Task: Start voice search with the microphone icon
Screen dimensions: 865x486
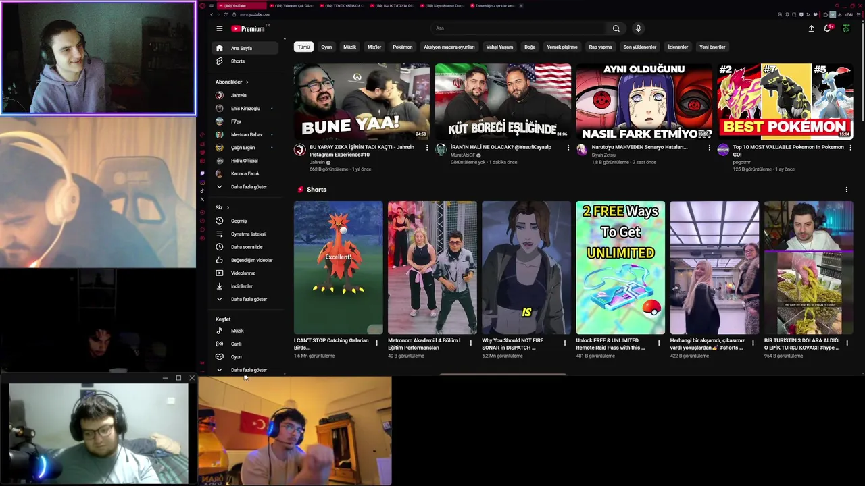Action: pos(638,28)
